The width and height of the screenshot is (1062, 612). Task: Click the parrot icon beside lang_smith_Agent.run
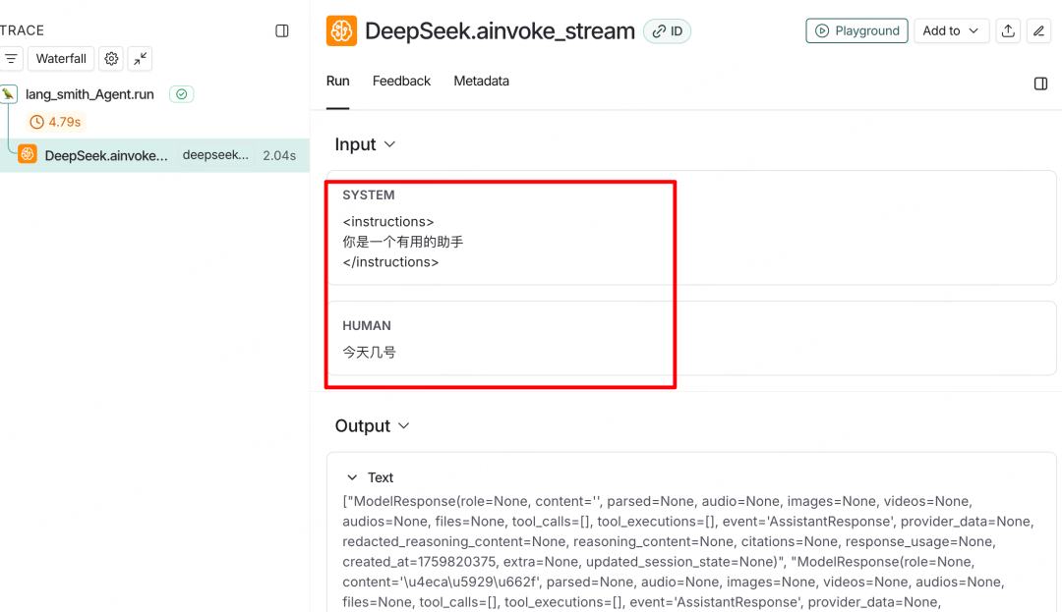(x=8, y=94)
